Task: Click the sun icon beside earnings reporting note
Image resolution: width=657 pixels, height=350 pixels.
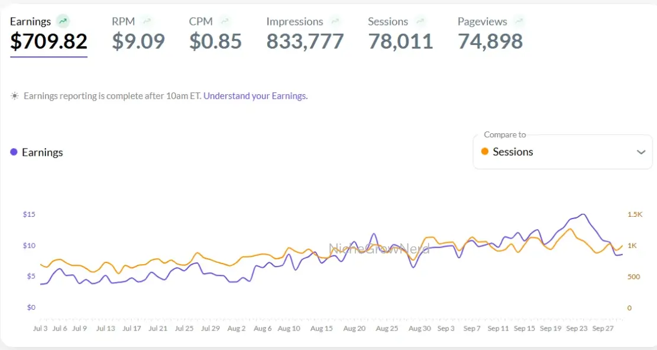Action: coord(15,96)
